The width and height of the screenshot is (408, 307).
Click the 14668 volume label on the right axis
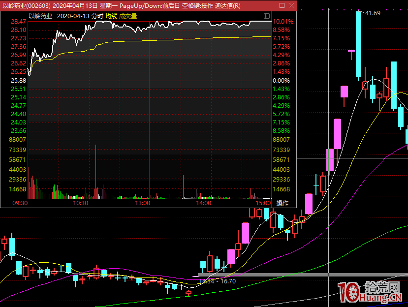tap(282, 189)
